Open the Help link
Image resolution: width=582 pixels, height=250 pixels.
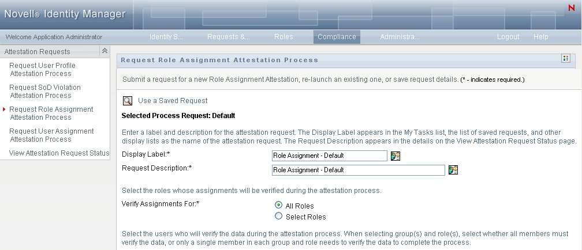tap(541, 37)
